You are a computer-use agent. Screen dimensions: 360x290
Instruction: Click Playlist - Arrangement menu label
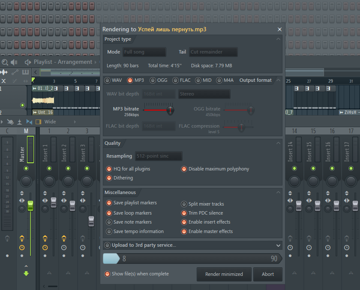[63, 62]
